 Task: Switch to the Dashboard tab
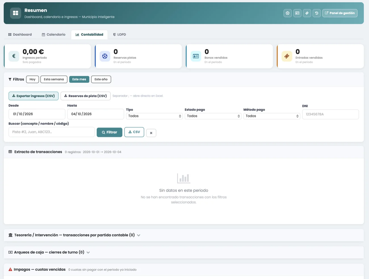(20, 35)
